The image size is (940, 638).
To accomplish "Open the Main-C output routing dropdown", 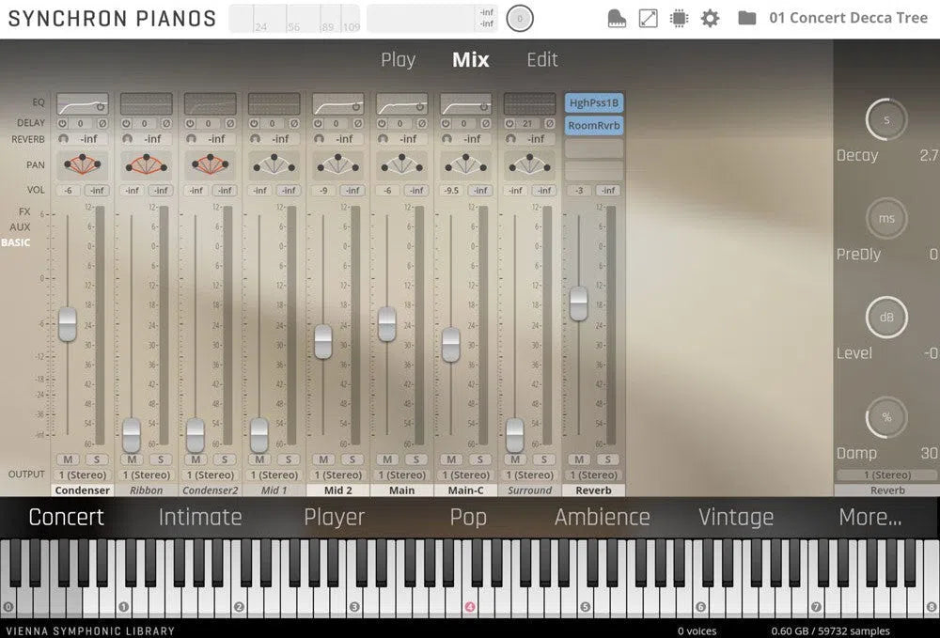I will click(465, 475).
